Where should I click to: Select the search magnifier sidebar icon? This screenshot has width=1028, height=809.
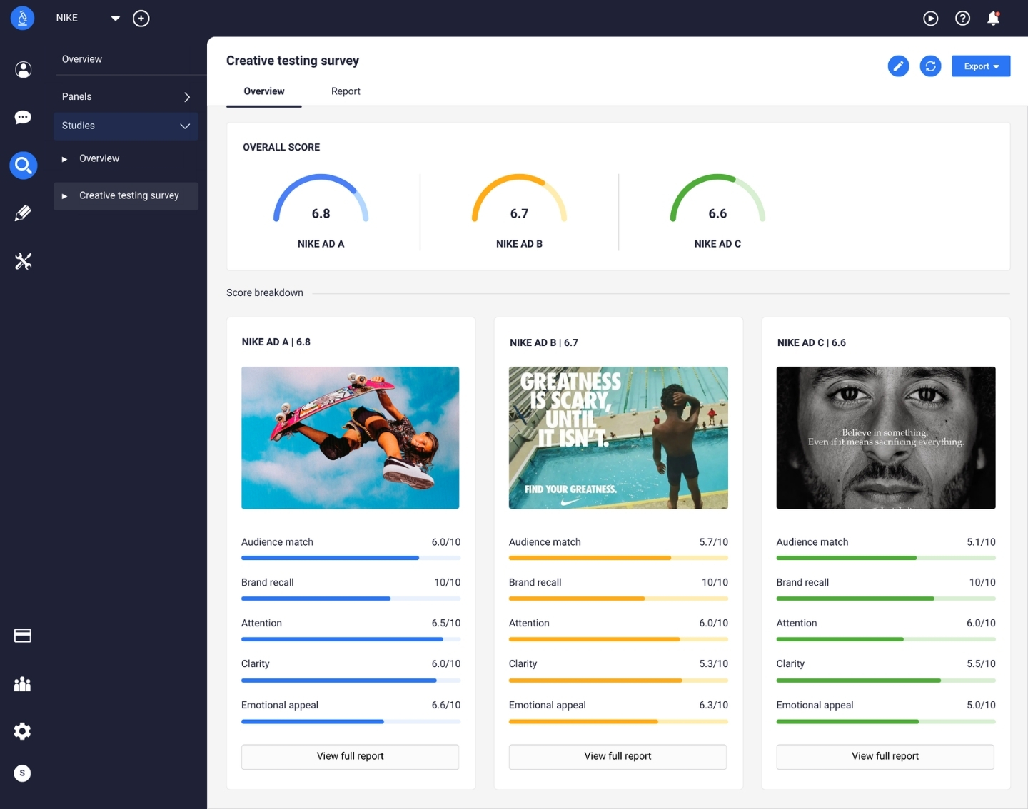tap(24, 166)
